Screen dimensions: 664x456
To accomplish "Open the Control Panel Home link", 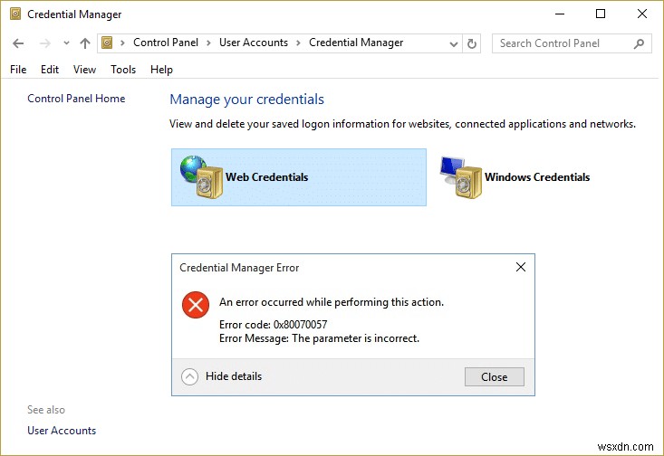I will 76,99.
